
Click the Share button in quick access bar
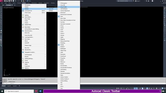pyautogui.click(x=29, y=1)
